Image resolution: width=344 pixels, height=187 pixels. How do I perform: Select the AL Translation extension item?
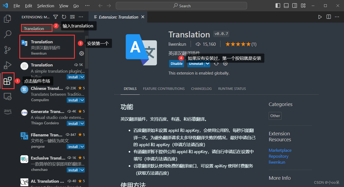(x=52, y=182)
